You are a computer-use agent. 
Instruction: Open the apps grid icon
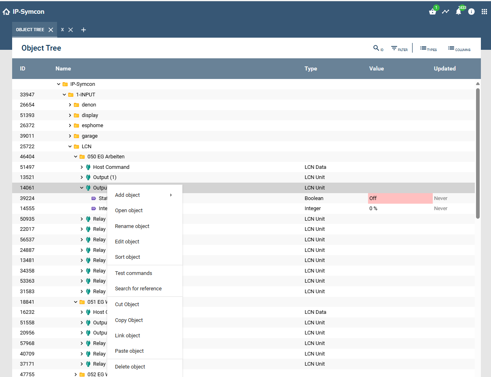pyautogui.click(x=484, y=12)
